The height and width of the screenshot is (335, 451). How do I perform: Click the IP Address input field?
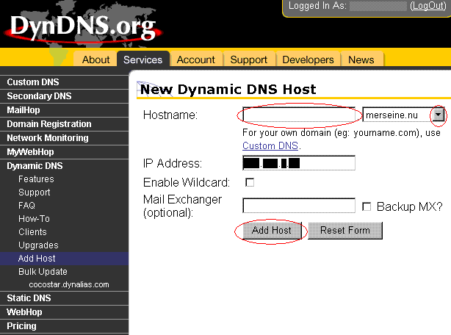click(x=298, y=163)
